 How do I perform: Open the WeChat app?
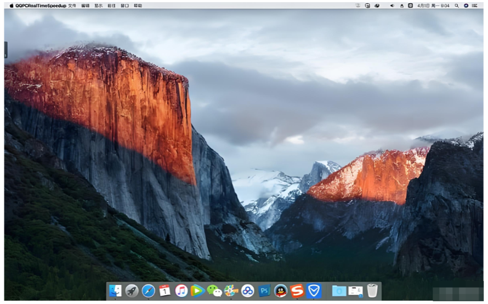coord(214,291)
